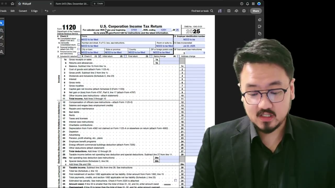335x188 pixels.
Task: Click the Total assets amount field
Action: (x=196, y=53)
